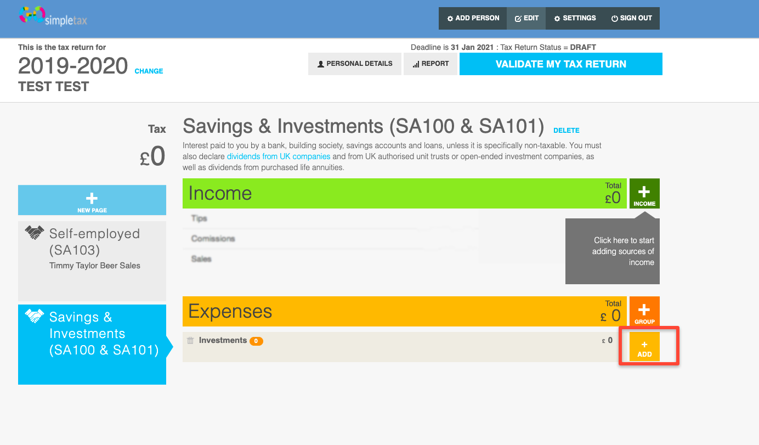Click the simpletax logo

(x=53, y=16)
